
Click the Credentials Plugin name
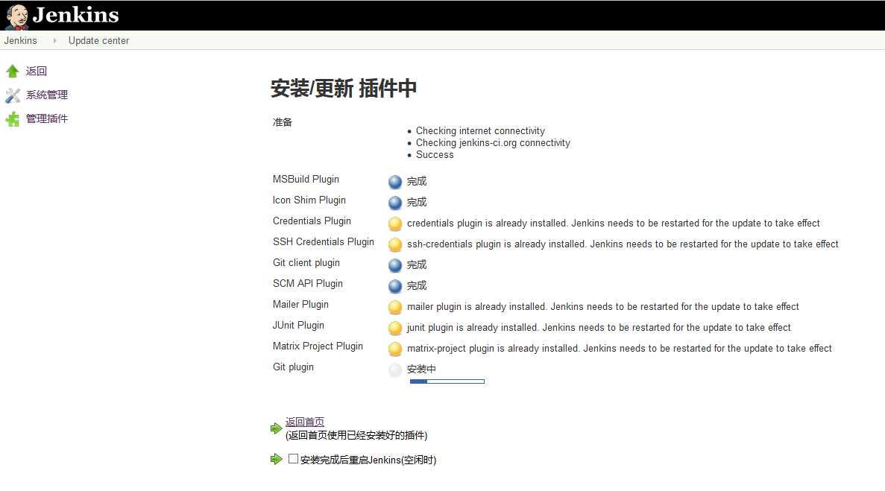point(312,221)
